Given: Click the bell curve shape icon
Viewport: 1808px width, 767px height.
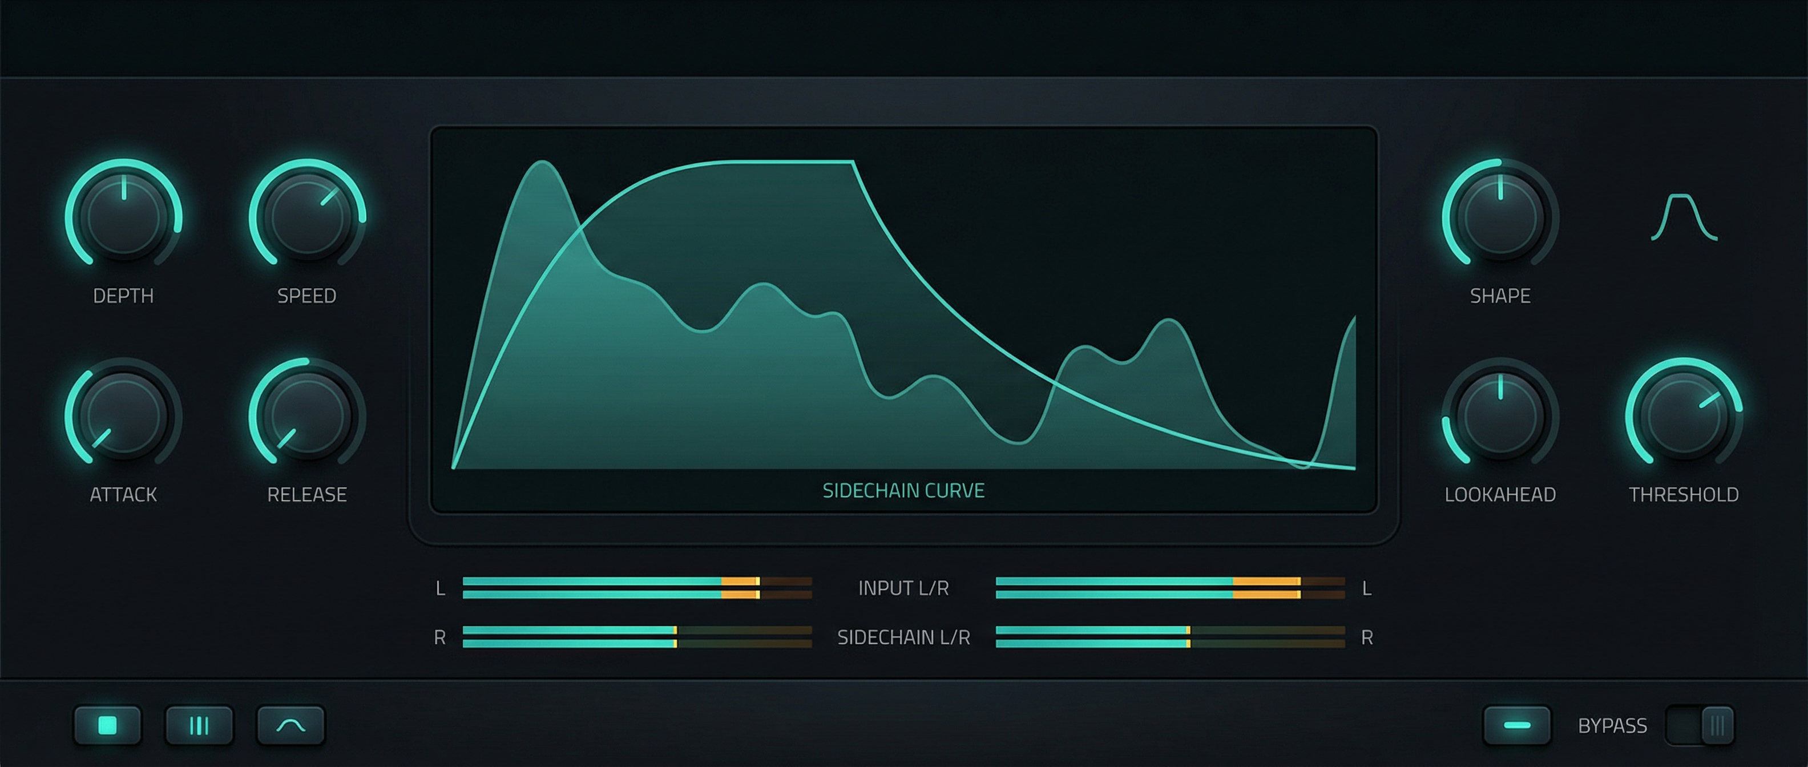Looking at the screenshot, I should [1684, 217].
